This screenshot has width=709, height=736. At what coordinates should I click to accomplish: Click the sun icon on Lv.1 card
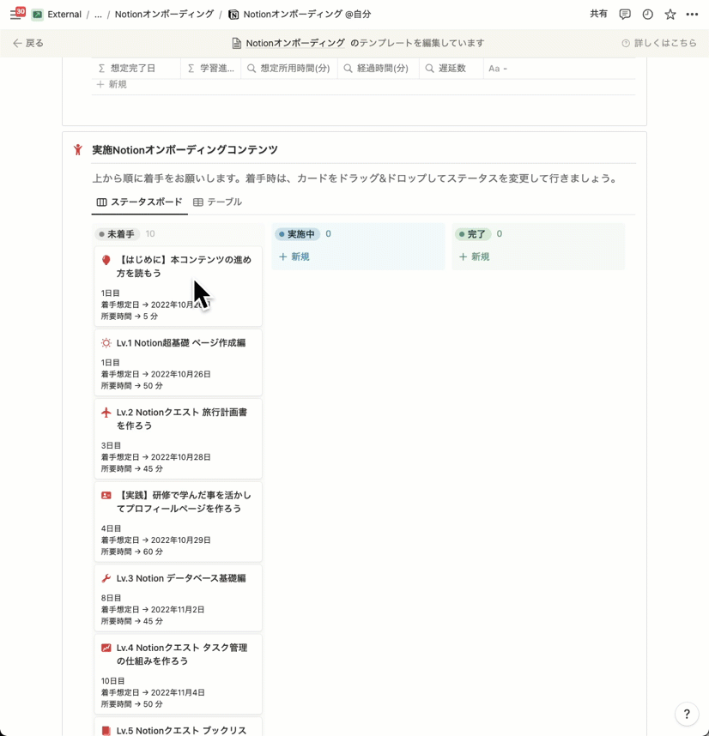pos(106,343)
